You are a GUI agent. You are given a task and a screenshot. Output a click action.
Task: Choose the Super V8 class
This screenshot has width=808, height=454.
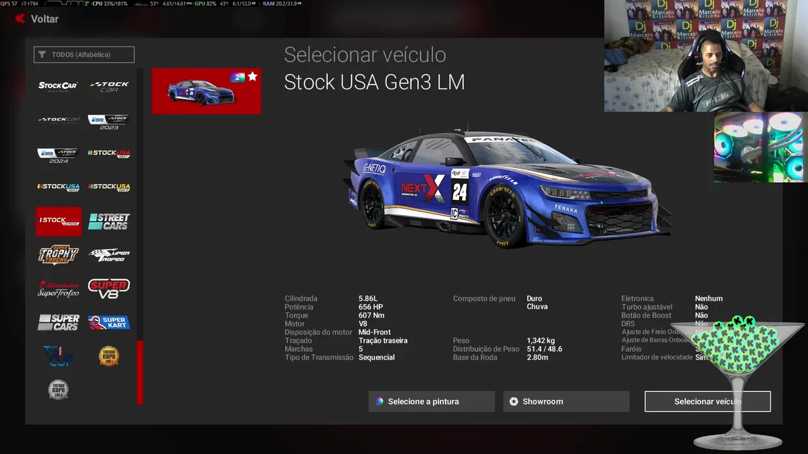[109, 289]
